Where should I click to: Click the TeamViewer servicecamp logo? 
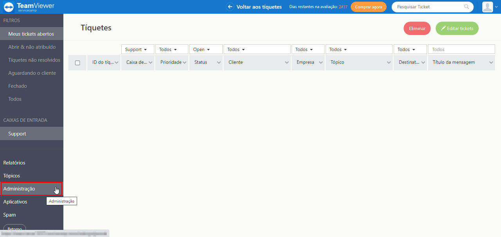coord(29,7)
